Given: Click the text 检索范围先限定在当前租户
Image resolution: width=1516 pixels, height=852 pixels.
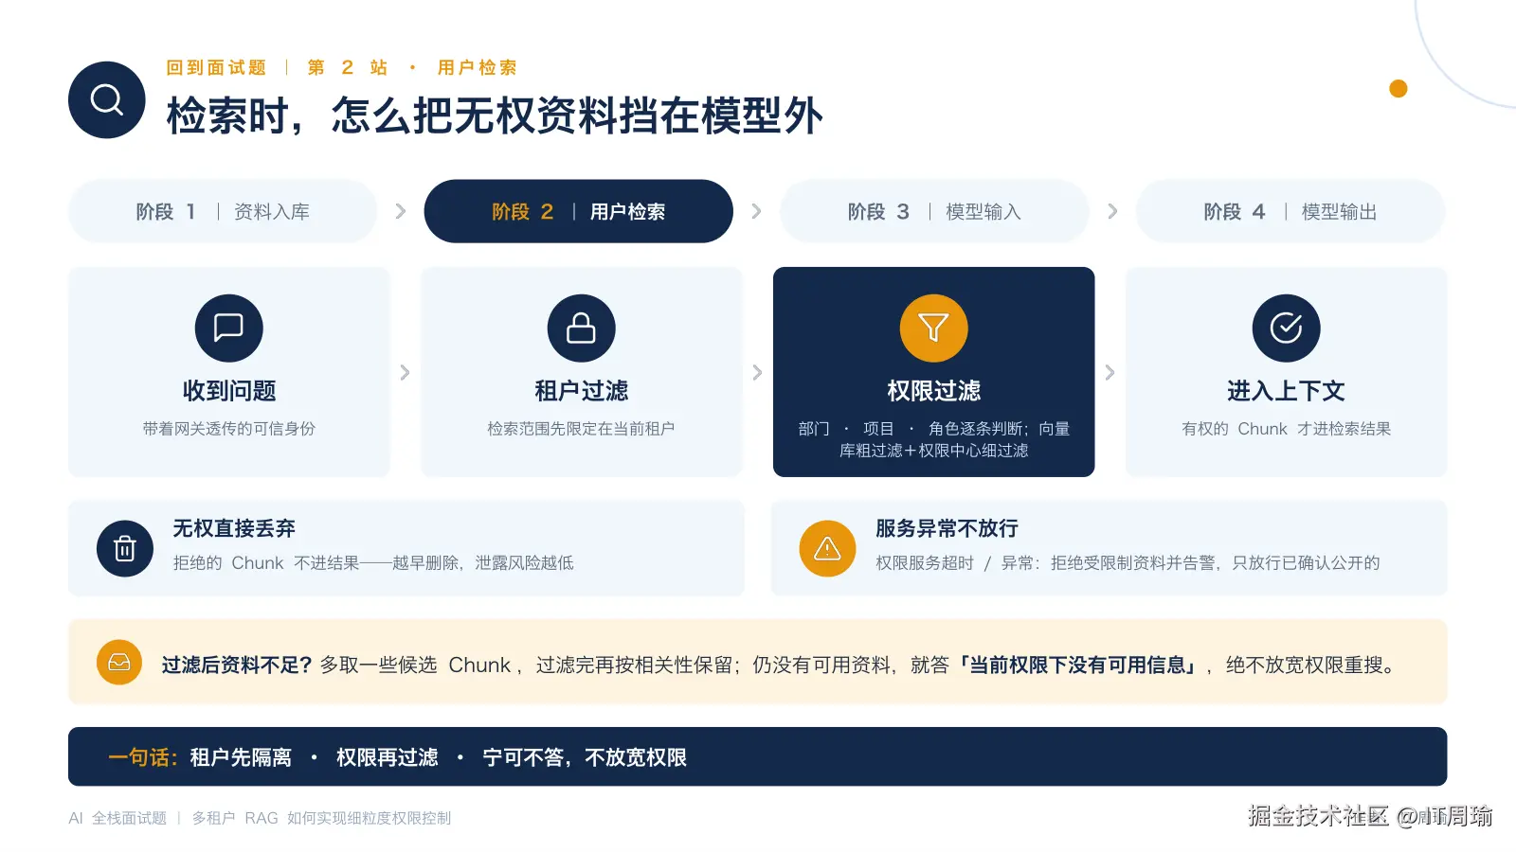Looking at the screenshot, I should pyautogui.click(x=581, y=429).
